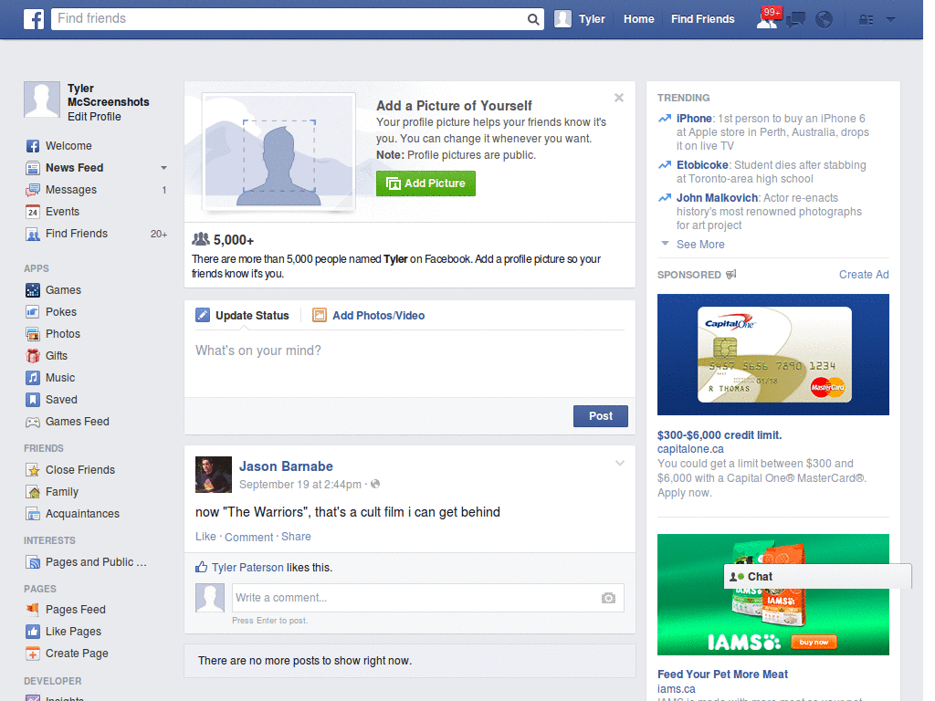The image size is (935, 701).
Task: Click Jason Barnabe's post avatar
Action: [x=214, y=475]
